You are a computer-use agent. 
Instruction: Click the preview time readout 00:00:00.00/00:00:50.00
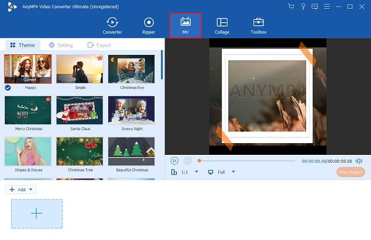click(x=326, y=161)
